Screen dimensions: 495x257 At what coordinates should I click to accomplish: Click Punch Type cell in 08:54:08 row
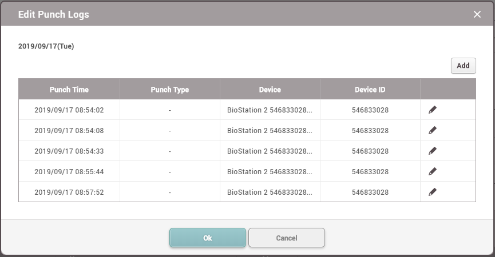(170, 131)
